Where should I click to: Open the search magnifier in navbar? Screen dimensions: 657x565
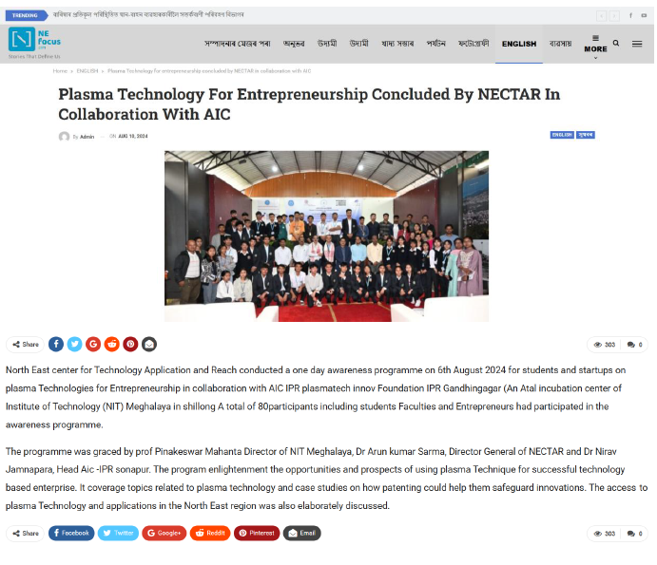point(616,43)
